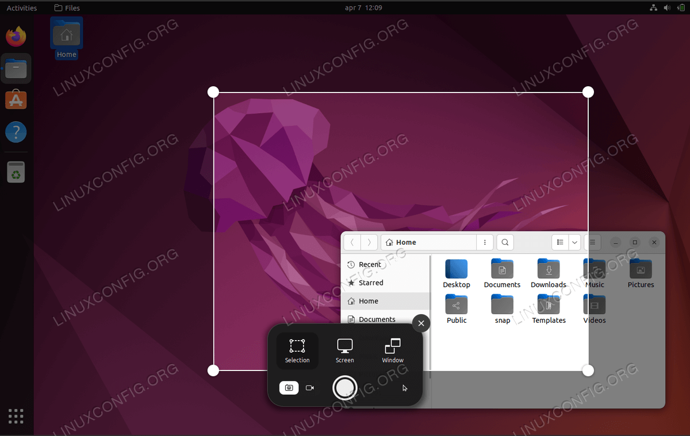
Task: Open Files from the dock
Action: tap(16, 69)
